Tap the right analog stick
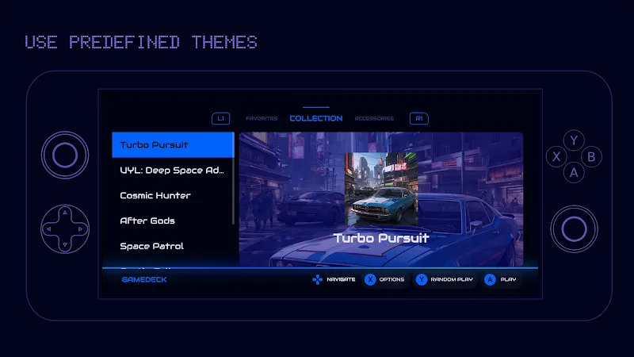 click(x=574, y=229)
